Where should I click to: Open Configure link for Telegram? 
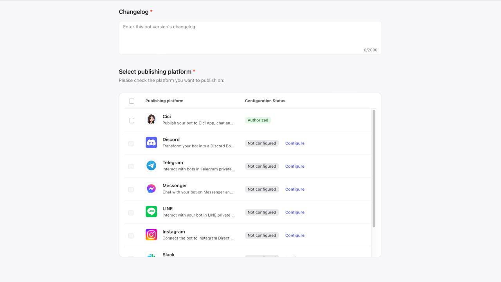point(295,166)
